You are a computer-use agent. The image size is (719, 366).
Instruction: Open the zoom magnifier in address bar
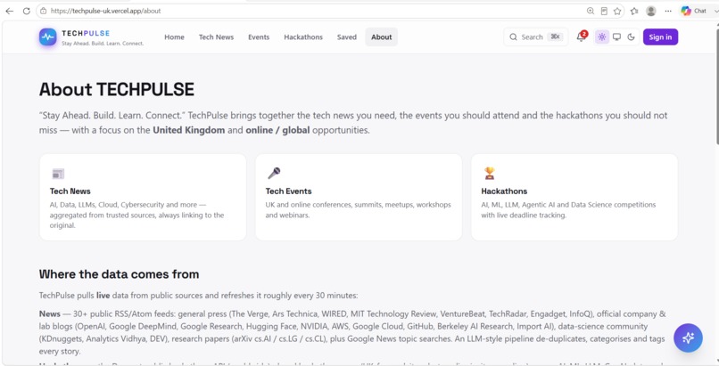(x=591, y=11)
